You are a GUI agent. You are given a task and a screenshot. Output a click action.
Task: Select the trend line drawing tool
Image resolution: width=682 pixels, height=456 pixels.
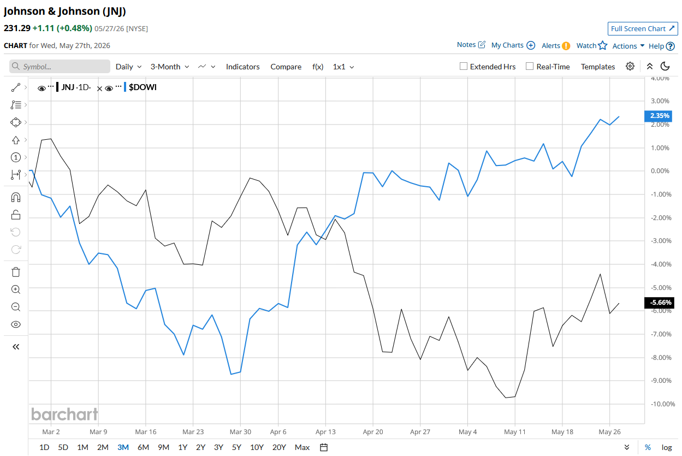pos(16,87)
